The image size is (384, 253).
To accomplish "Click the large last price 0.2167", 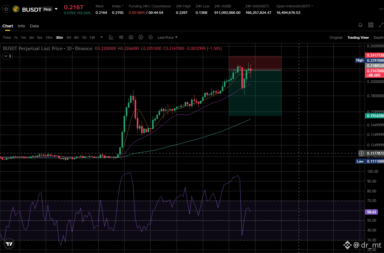I will [x=74, y=7].
